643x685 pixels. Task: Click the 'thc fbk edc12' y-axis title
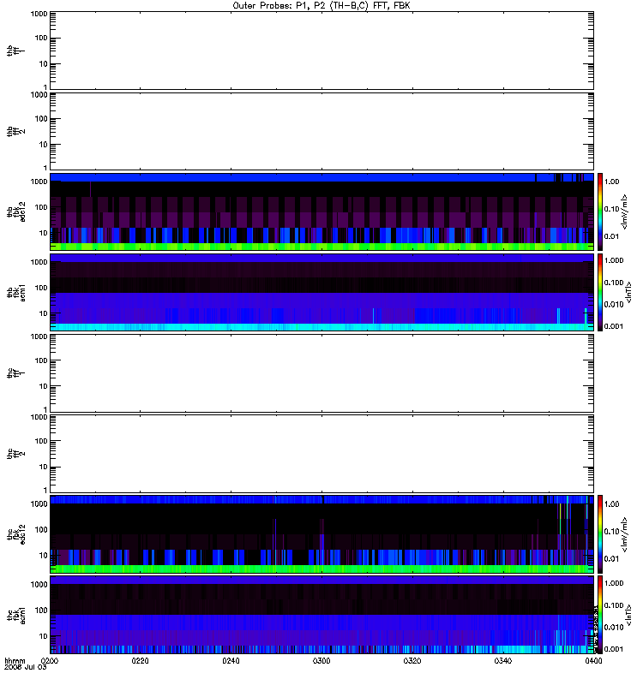tap(15, 534)
